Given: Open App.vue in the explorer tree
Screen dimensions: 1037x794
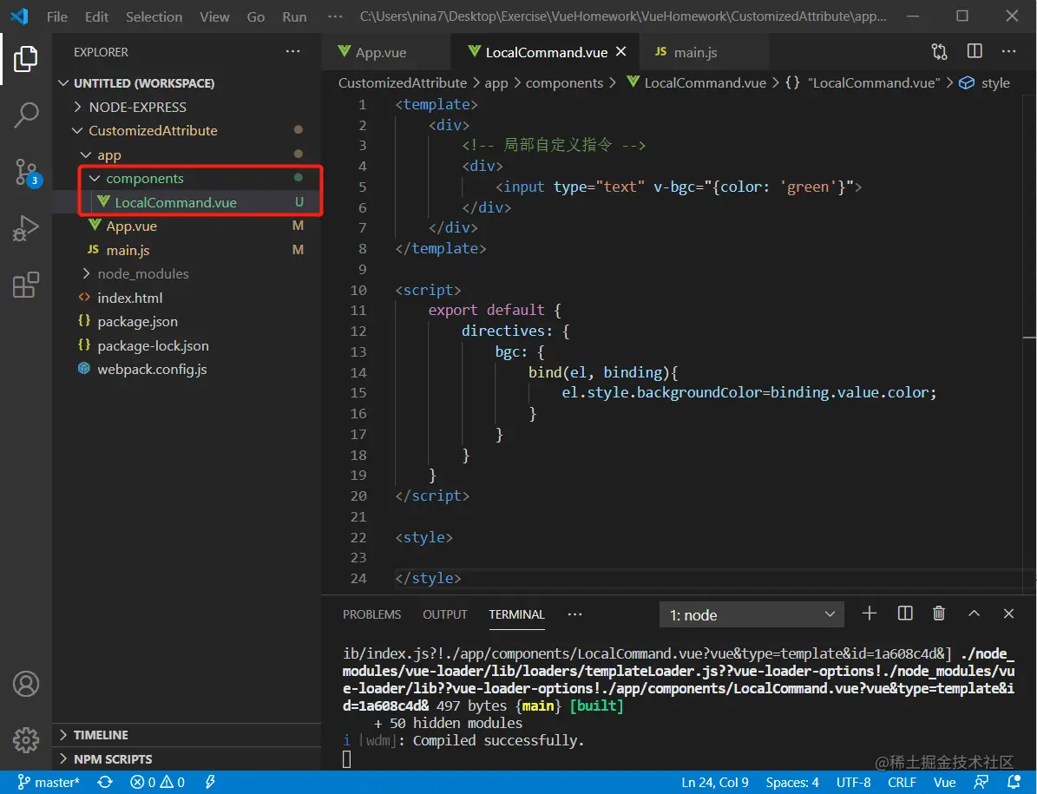Looking at the screenshot, I should click(x=187, y=226).
